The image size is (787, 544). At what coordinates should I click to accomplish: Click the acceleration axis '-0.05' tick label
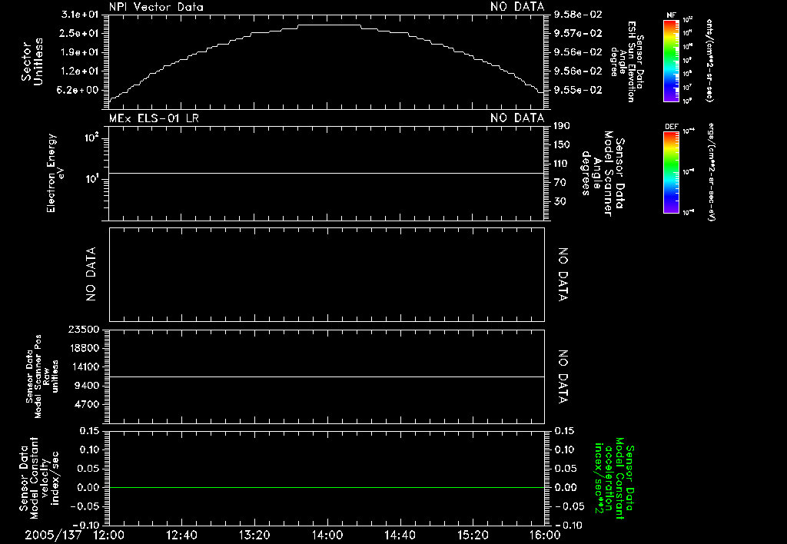click(x=569, y=506)
